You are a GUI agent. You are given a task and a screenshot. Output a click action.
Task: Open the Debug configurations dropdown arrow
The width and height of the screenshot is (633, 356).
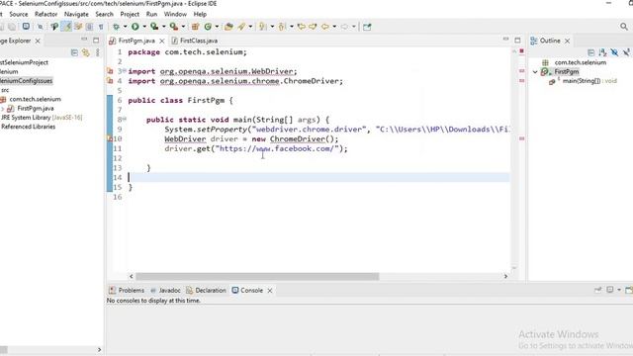125,27
